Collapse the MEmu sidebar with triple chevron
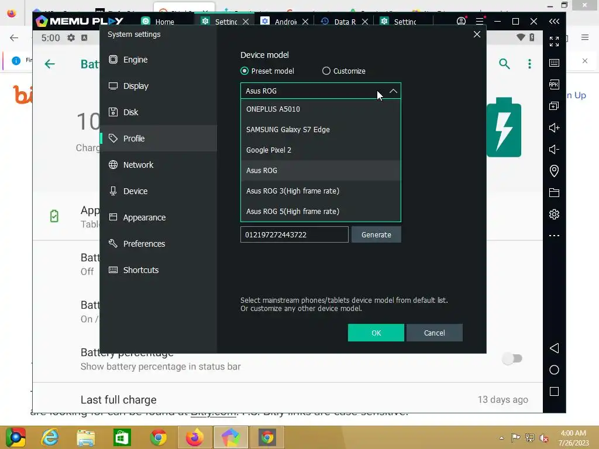 (554, 22)
